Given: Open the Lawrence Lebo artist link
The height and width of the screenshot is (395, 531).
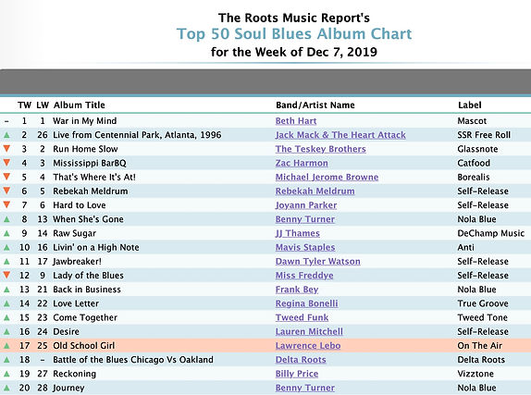Looking at the screenshot, I should tap(308, 346).
